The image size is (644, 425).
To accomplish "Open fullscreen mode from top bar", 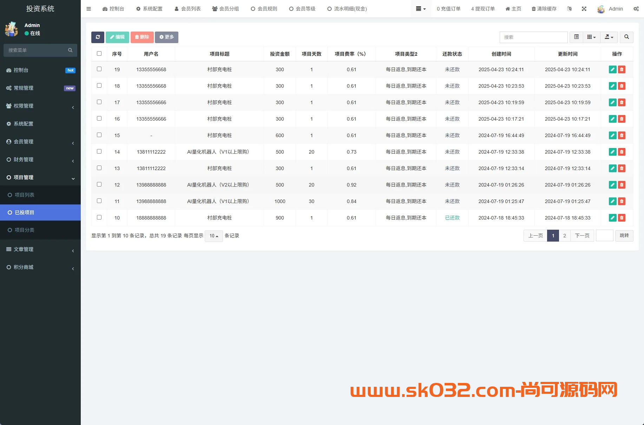I will [584, 9].
